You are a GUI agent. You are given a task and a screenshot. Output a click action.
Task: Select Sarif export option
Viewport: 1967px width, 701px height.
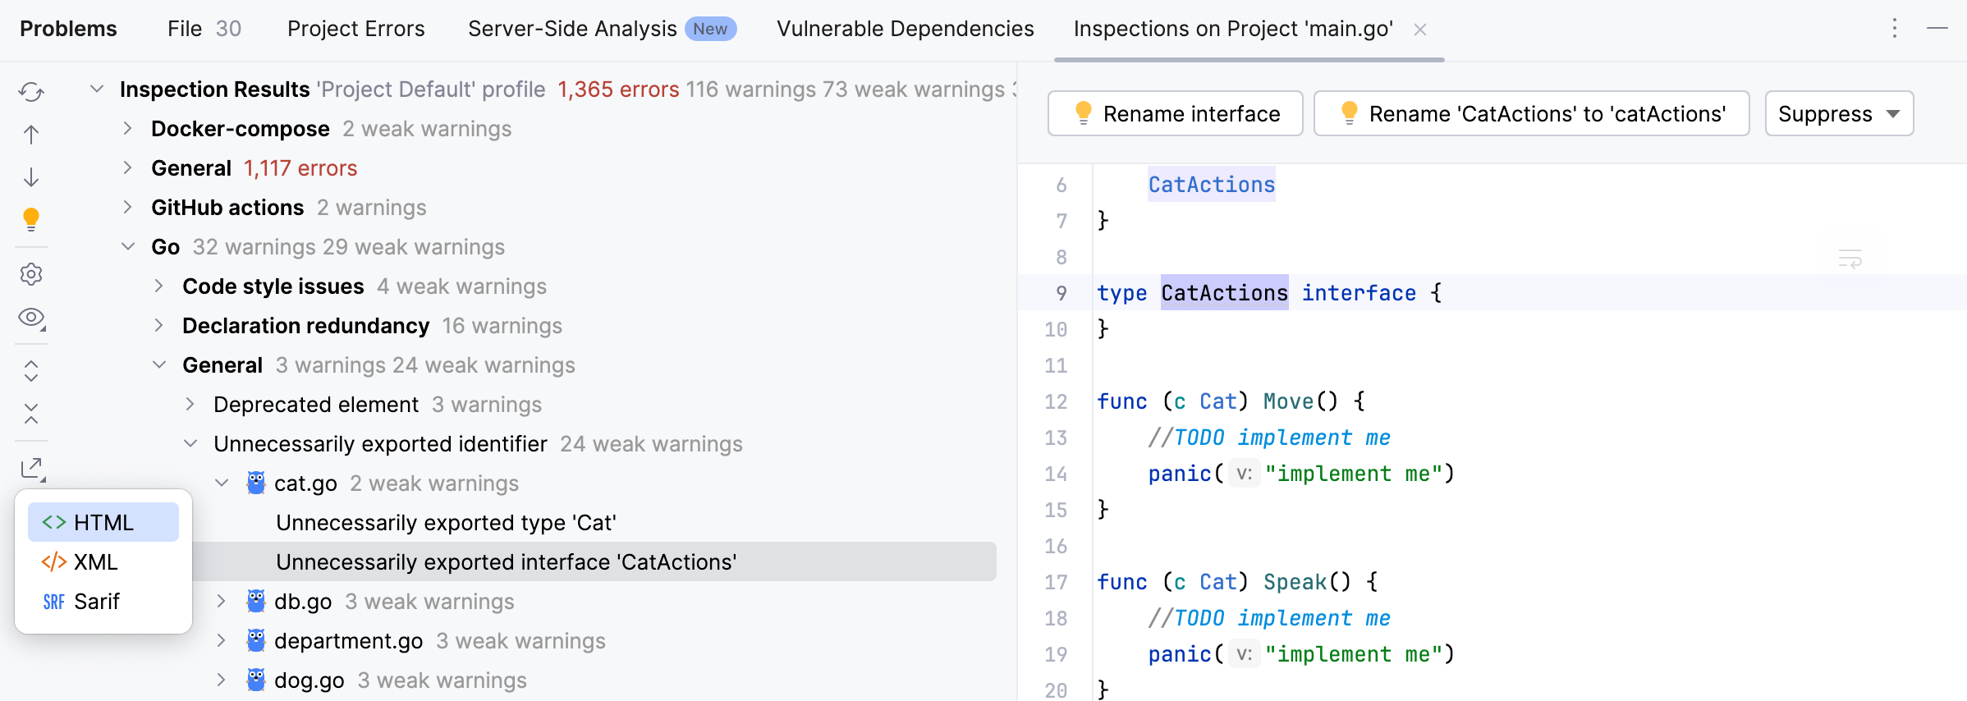pos(97,602)
